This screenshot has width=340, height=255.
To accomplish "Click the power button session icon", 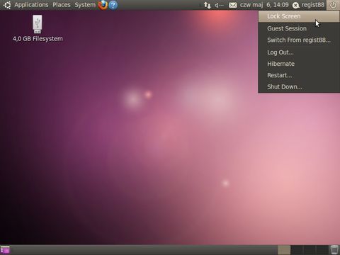I will coord(333,5).
